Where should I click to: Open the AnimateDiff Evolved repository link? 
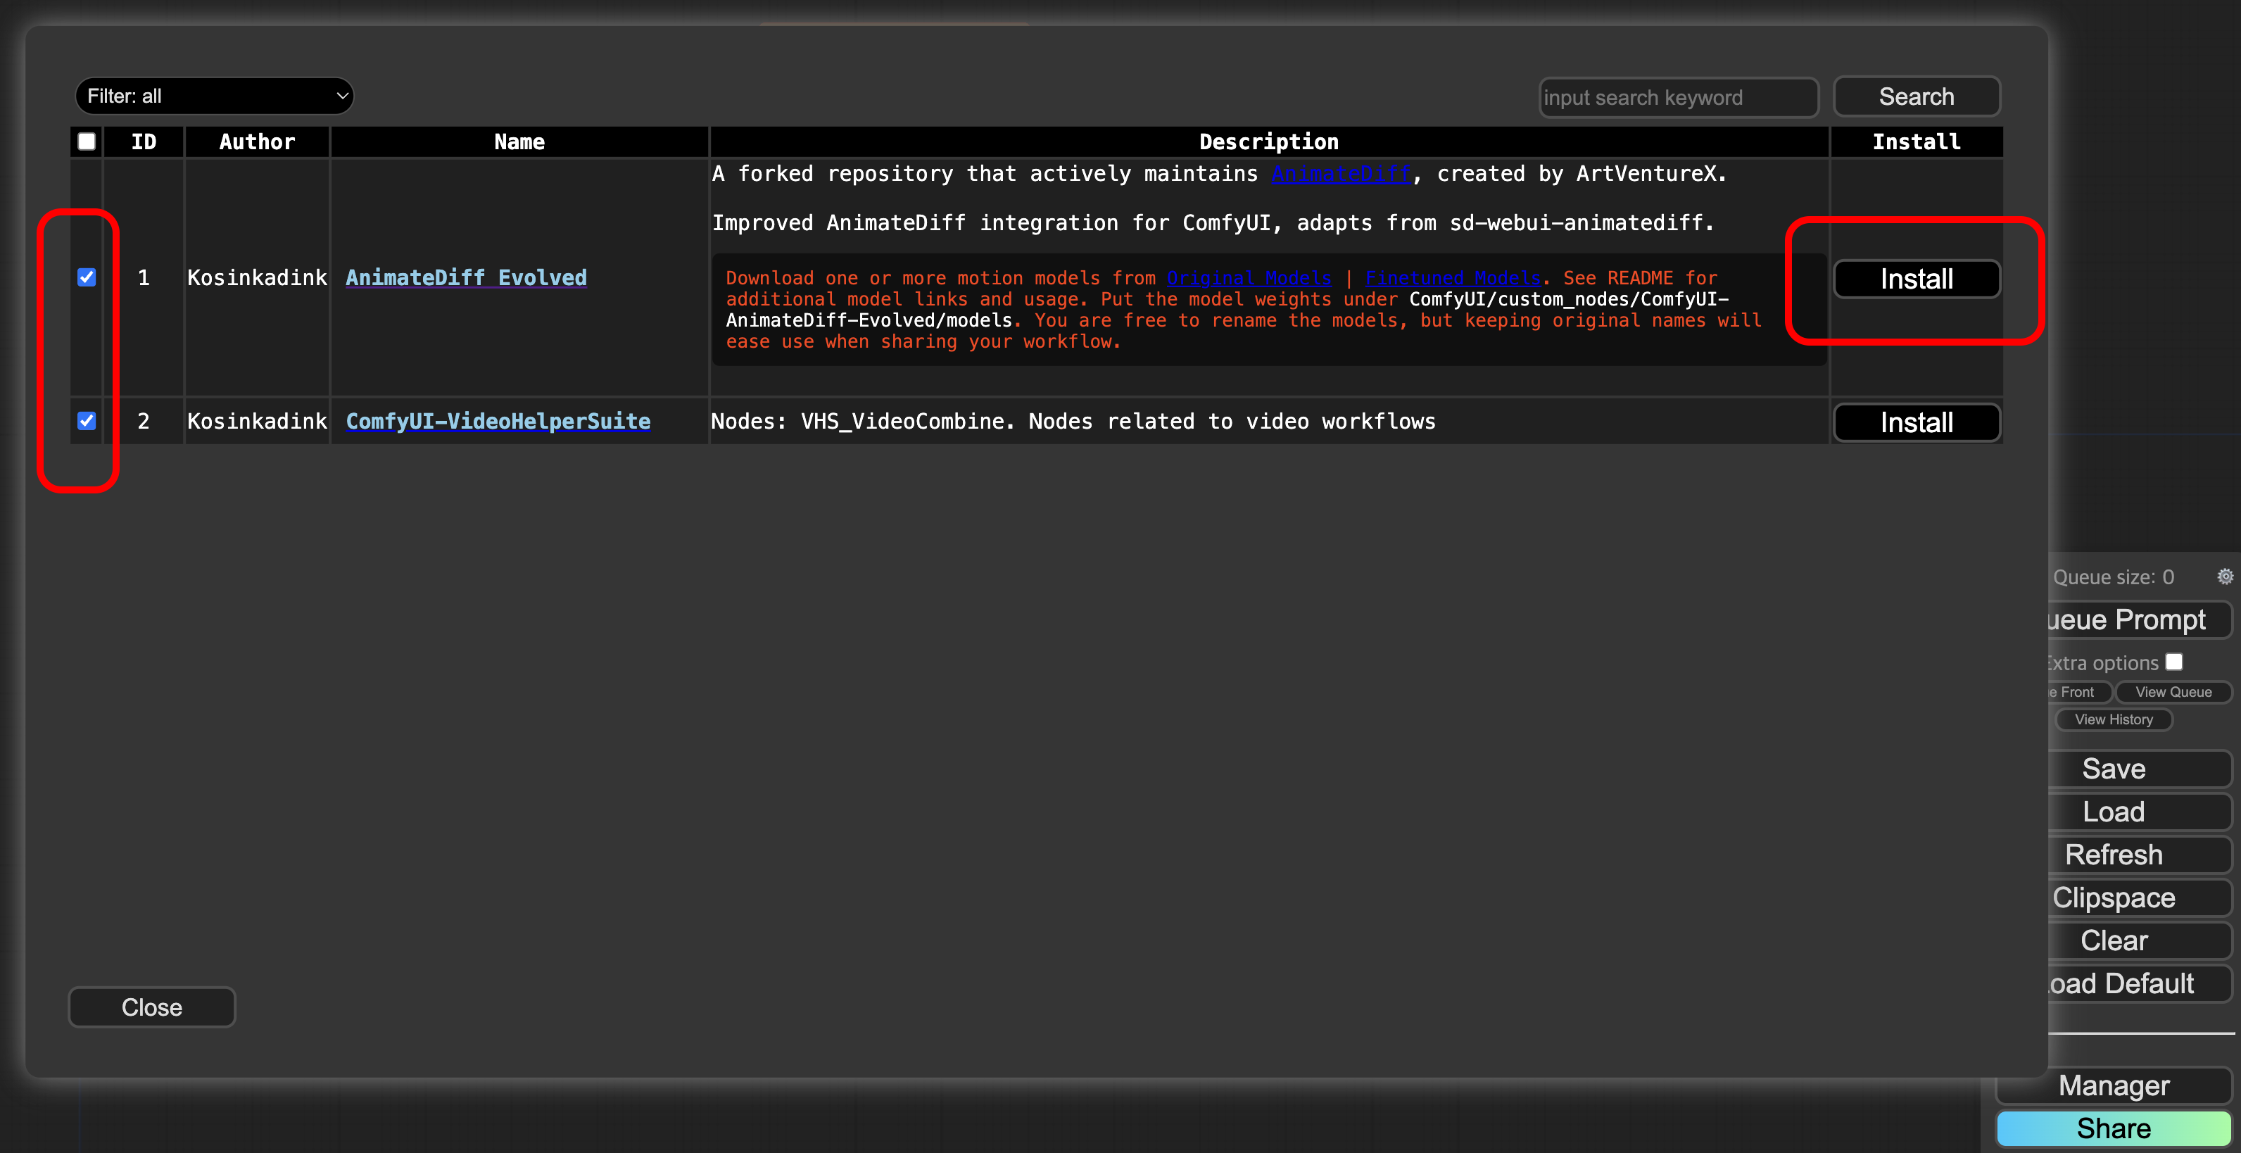[465, 277]
